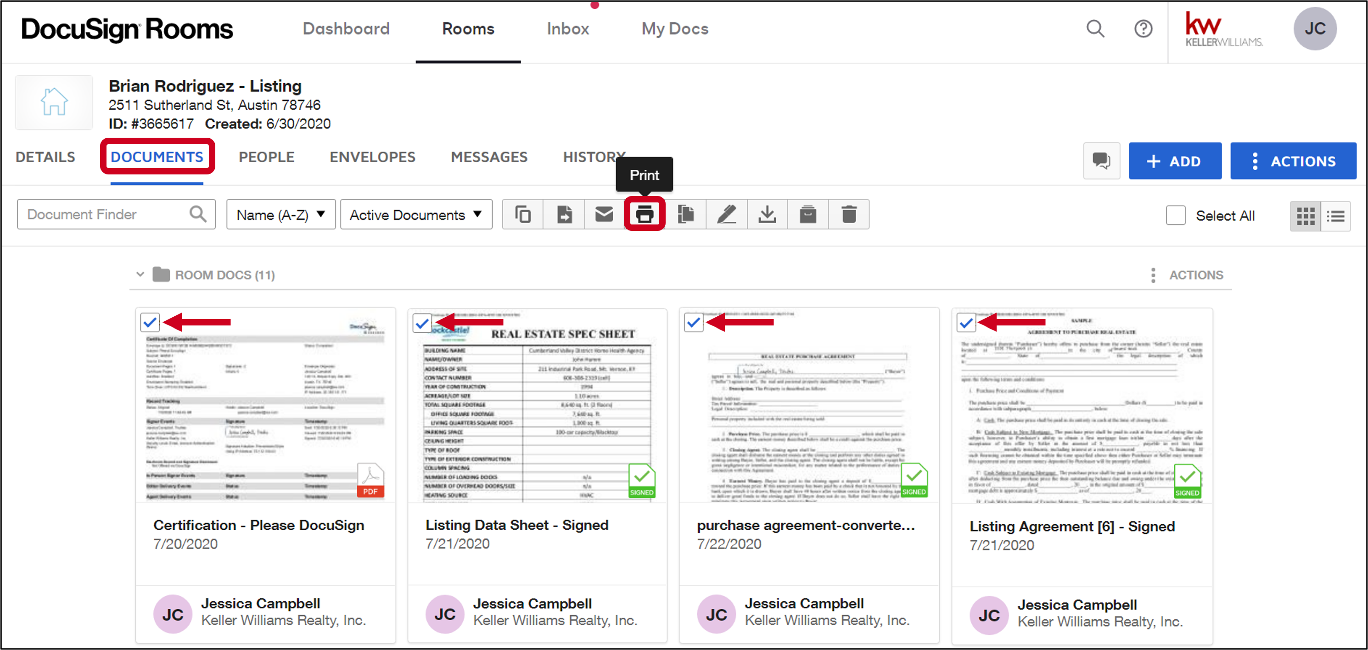Open the My Docs menu item
Viewport: 1368px width, 650px height.
(674, 28)
